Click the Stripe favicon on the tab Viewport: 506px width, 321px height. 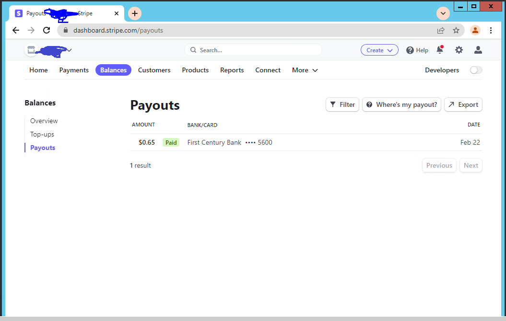19,13
